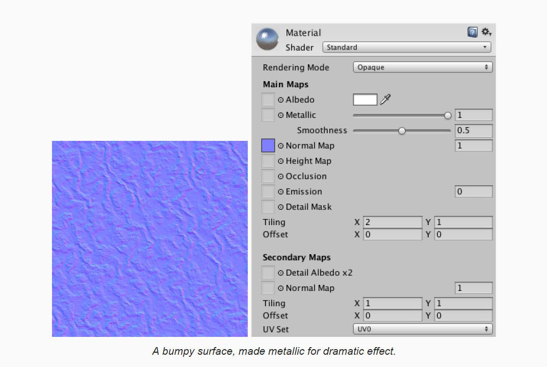
Task: Click the Occlusion texture picker circle
Action: pos(281,177)
